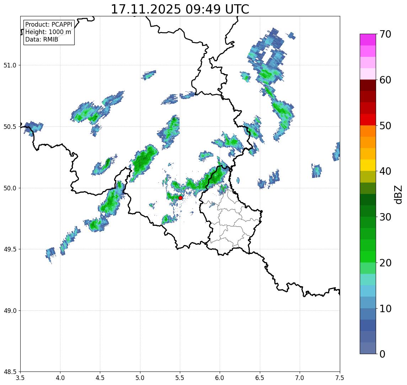Click latitude axis label '49.0'
The image size is (407, 385).
[10, 310]
